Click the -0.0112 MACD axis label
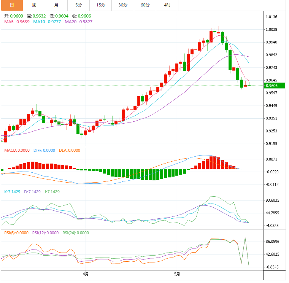Viewport: 289px width, 283px height. [x=272, y=184]
